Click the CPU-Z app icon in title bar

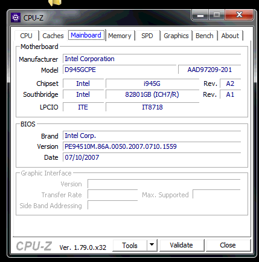pos(16,18)
